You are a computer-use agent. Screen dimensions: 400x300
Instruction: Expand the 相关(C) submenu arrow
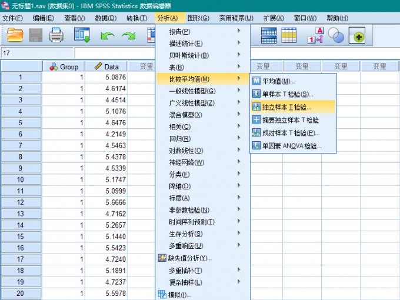click(x=239, y=126)
